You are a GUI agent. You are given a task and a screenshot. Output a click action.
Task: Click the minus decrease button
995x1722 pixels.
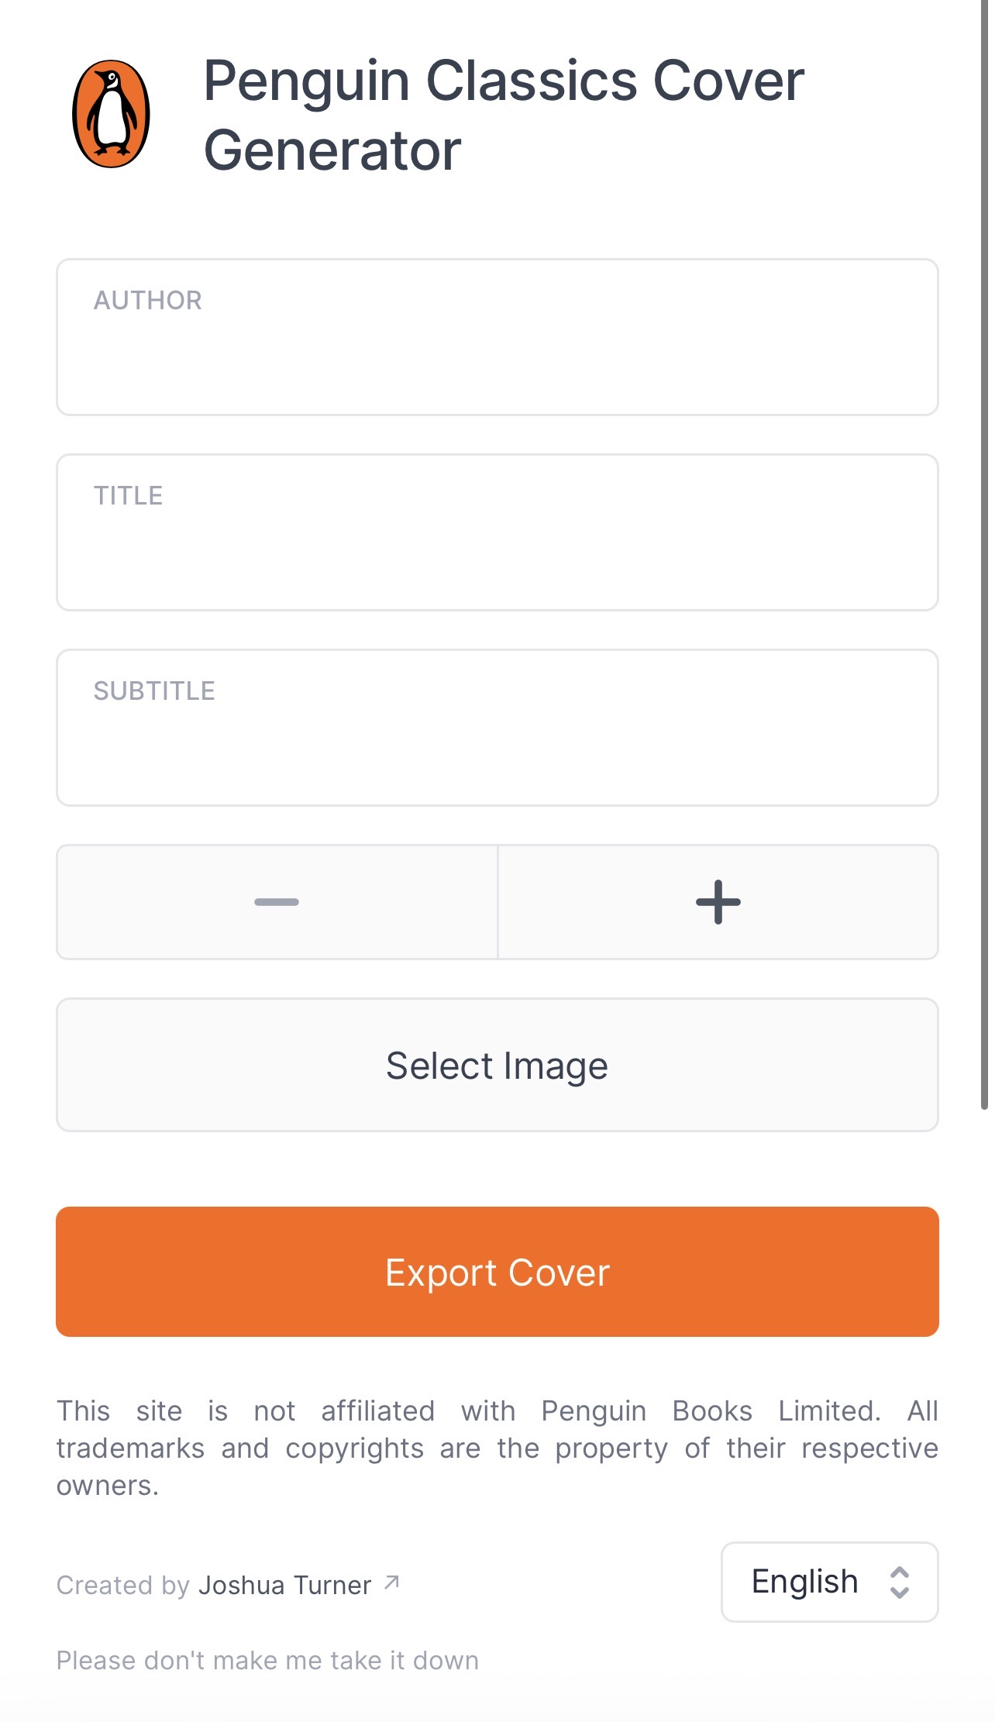pos(277,902)
